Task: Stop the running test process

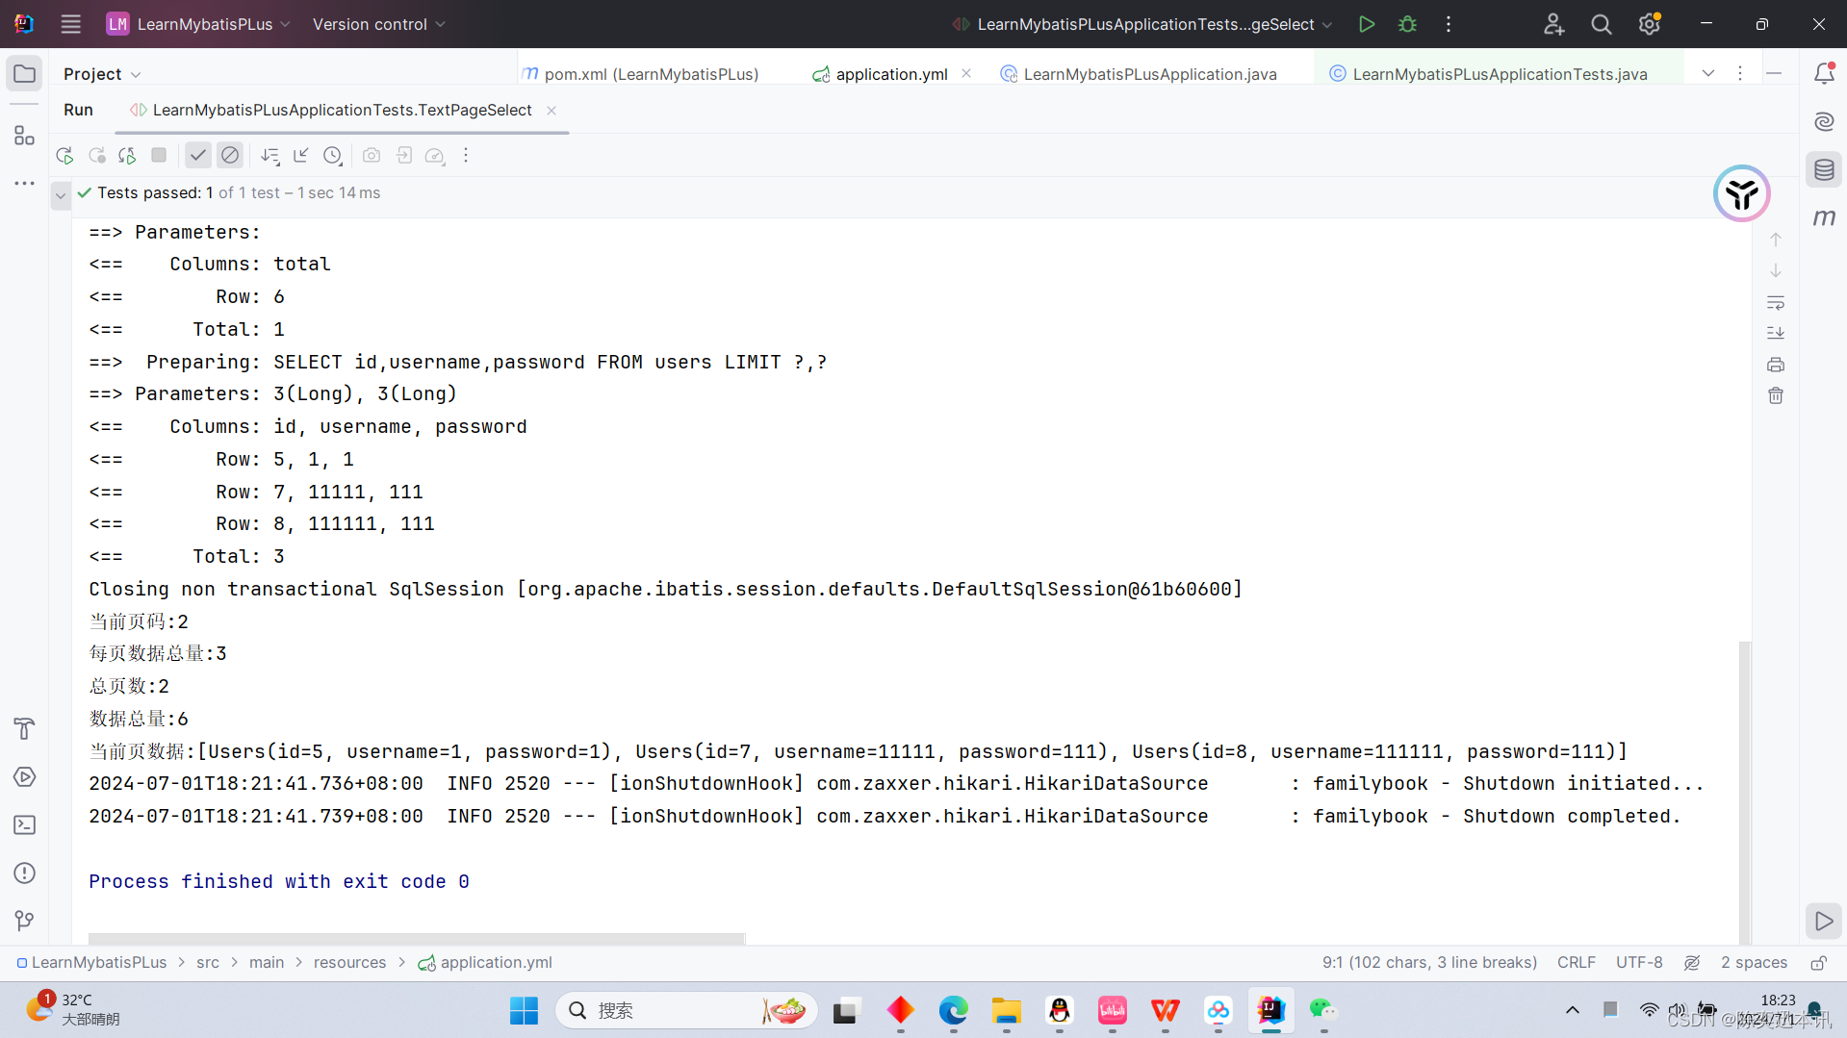Action: click(158, 155)
